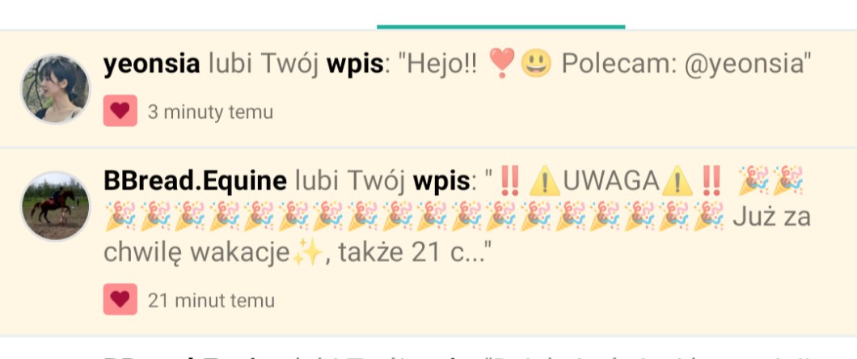This screenshot has width=857, height=359.
Task: Click the red heart balloon emoji
Action: click(x=502, y=62)
